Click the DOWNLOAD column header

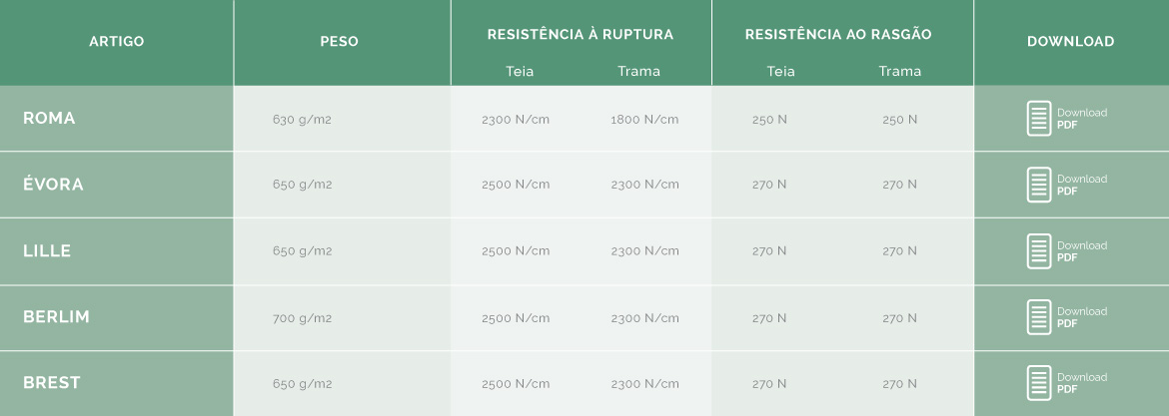1071,42
